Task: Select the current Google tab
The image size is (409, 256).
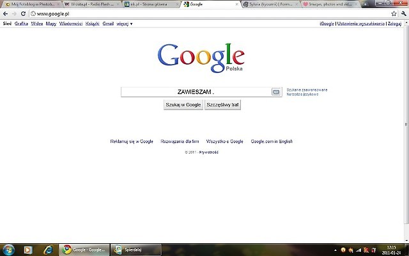Action: tap(210, 4)
